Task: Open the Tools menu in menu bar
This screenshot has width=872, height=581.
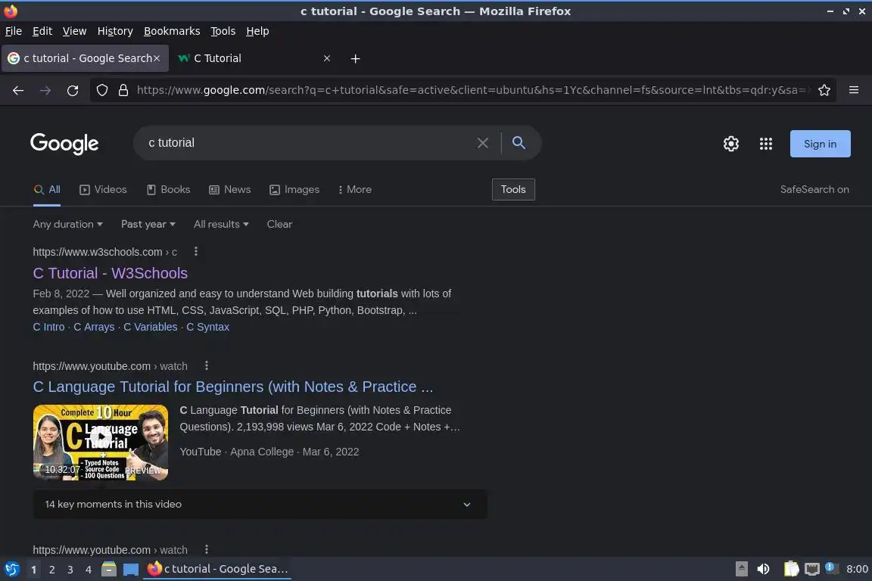Action: (x=223, y=31)
